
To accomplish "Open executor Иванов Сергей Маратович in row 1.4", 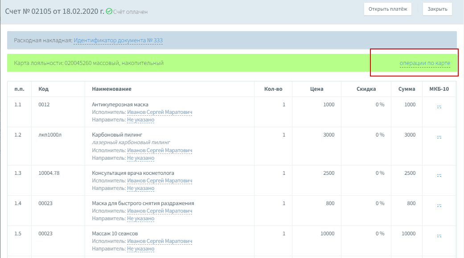I will click(x=160, y=211).
